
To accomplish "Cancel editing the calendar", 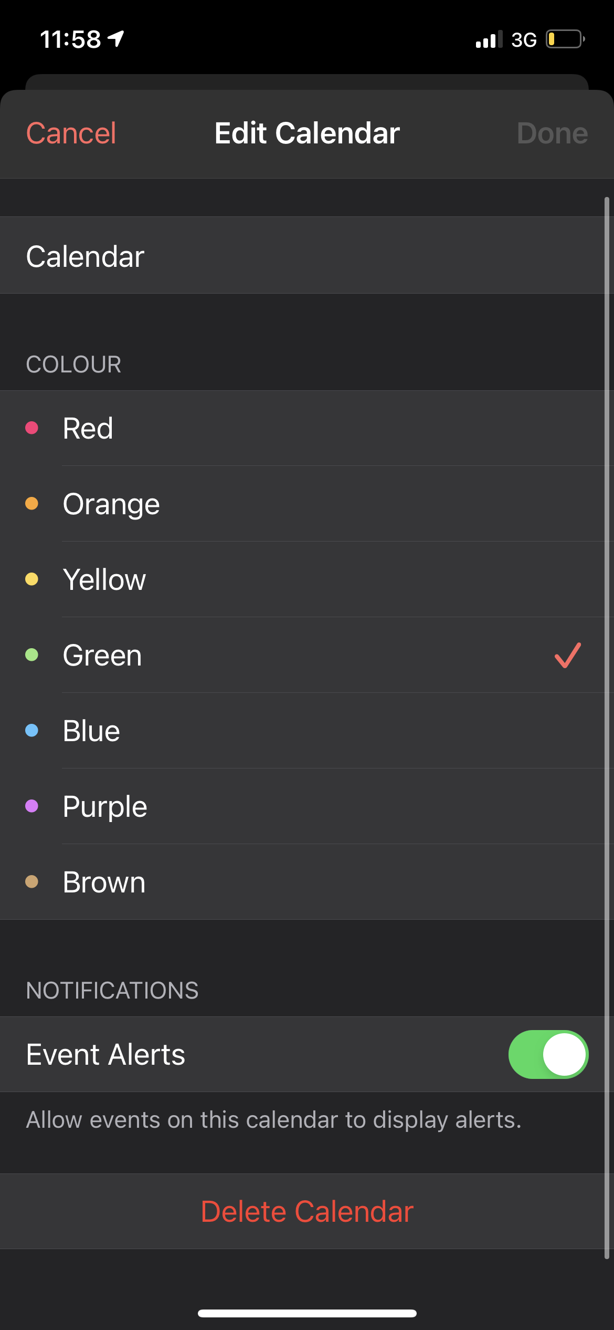I will pos(71,133).
